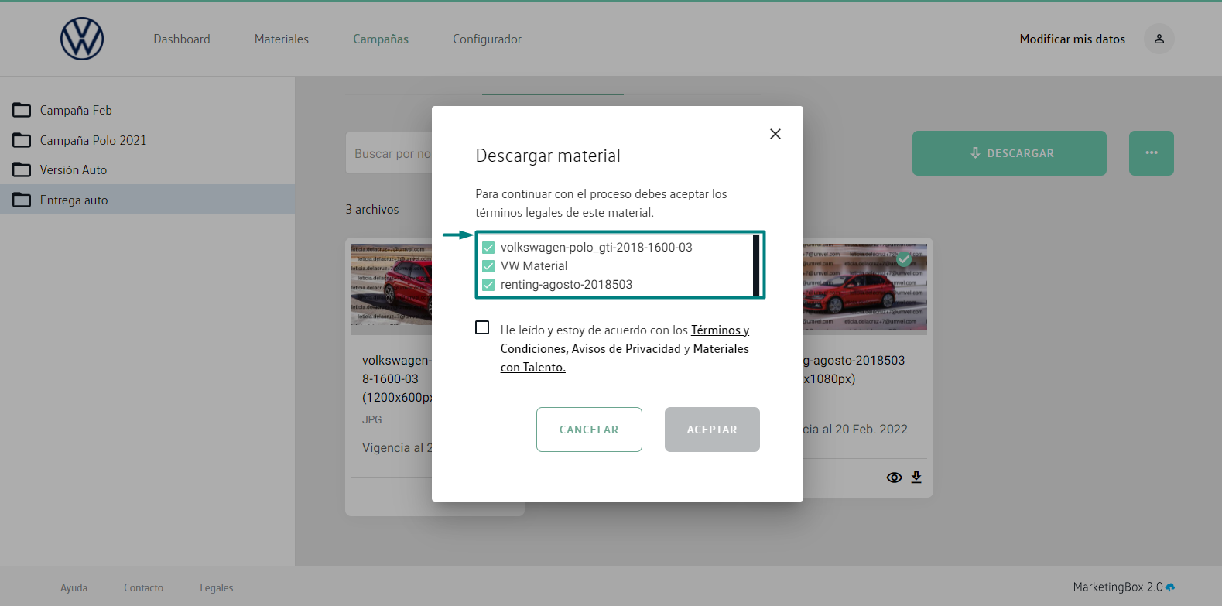Open the three-dots more options button
The image size is (1222, 606).
(1151, 153)
